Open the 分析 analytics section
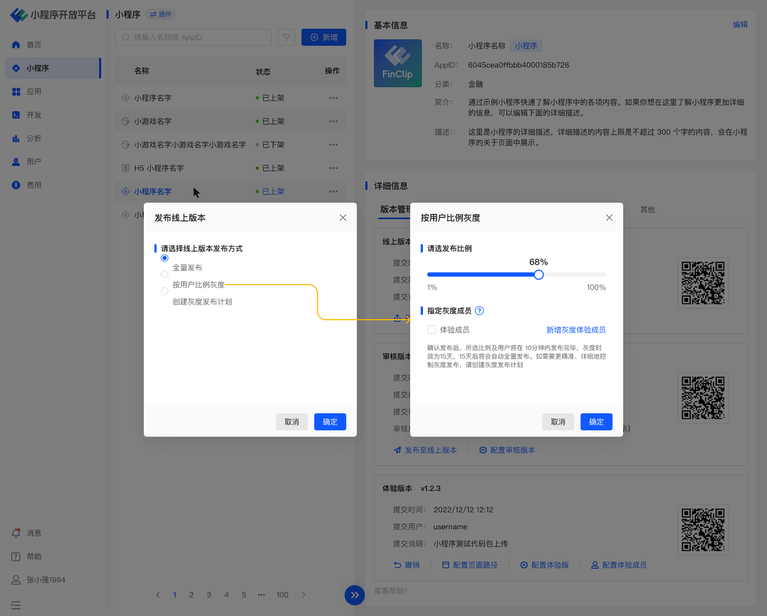 click(x=34, y=138)
